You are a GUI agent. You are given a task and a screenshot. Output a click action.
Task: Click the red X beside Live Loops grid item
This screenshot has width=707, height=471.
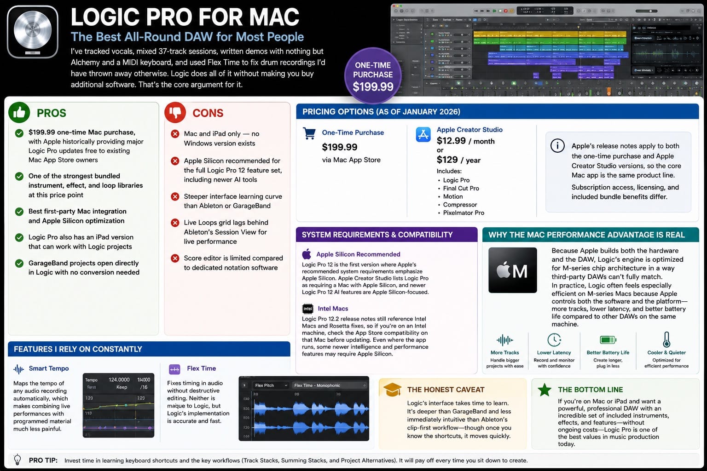[x=175, y=223]
